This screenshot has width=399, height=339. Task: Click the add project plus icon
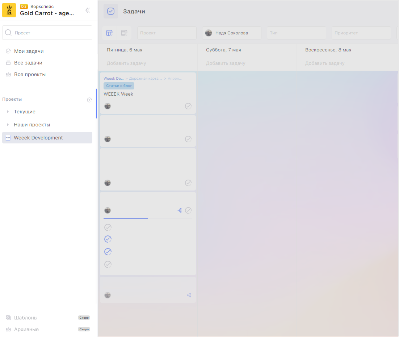[89, 100]
